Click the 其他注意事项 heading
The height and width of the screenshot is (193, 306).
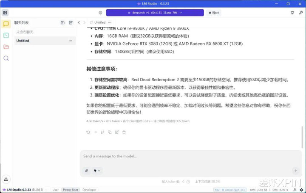(102, 69)
